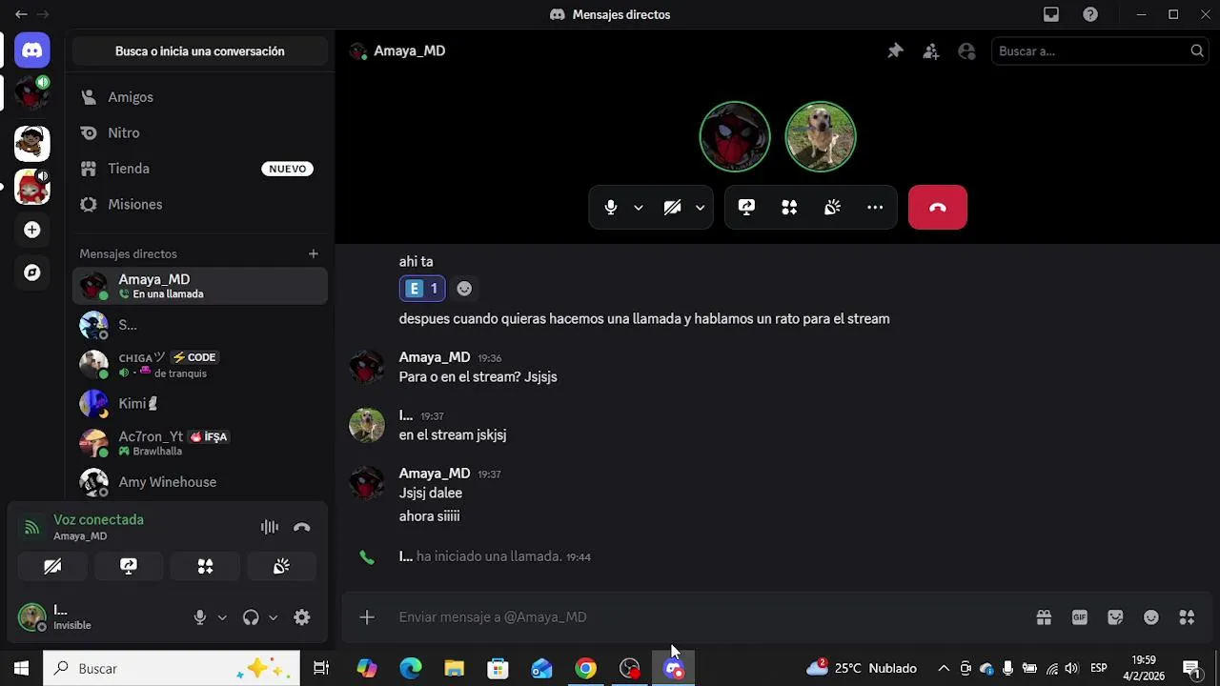Screen dimensions: 1220x686
Task: Disconnect from voice in Voz conectada panel
Action: pos(302,527)
